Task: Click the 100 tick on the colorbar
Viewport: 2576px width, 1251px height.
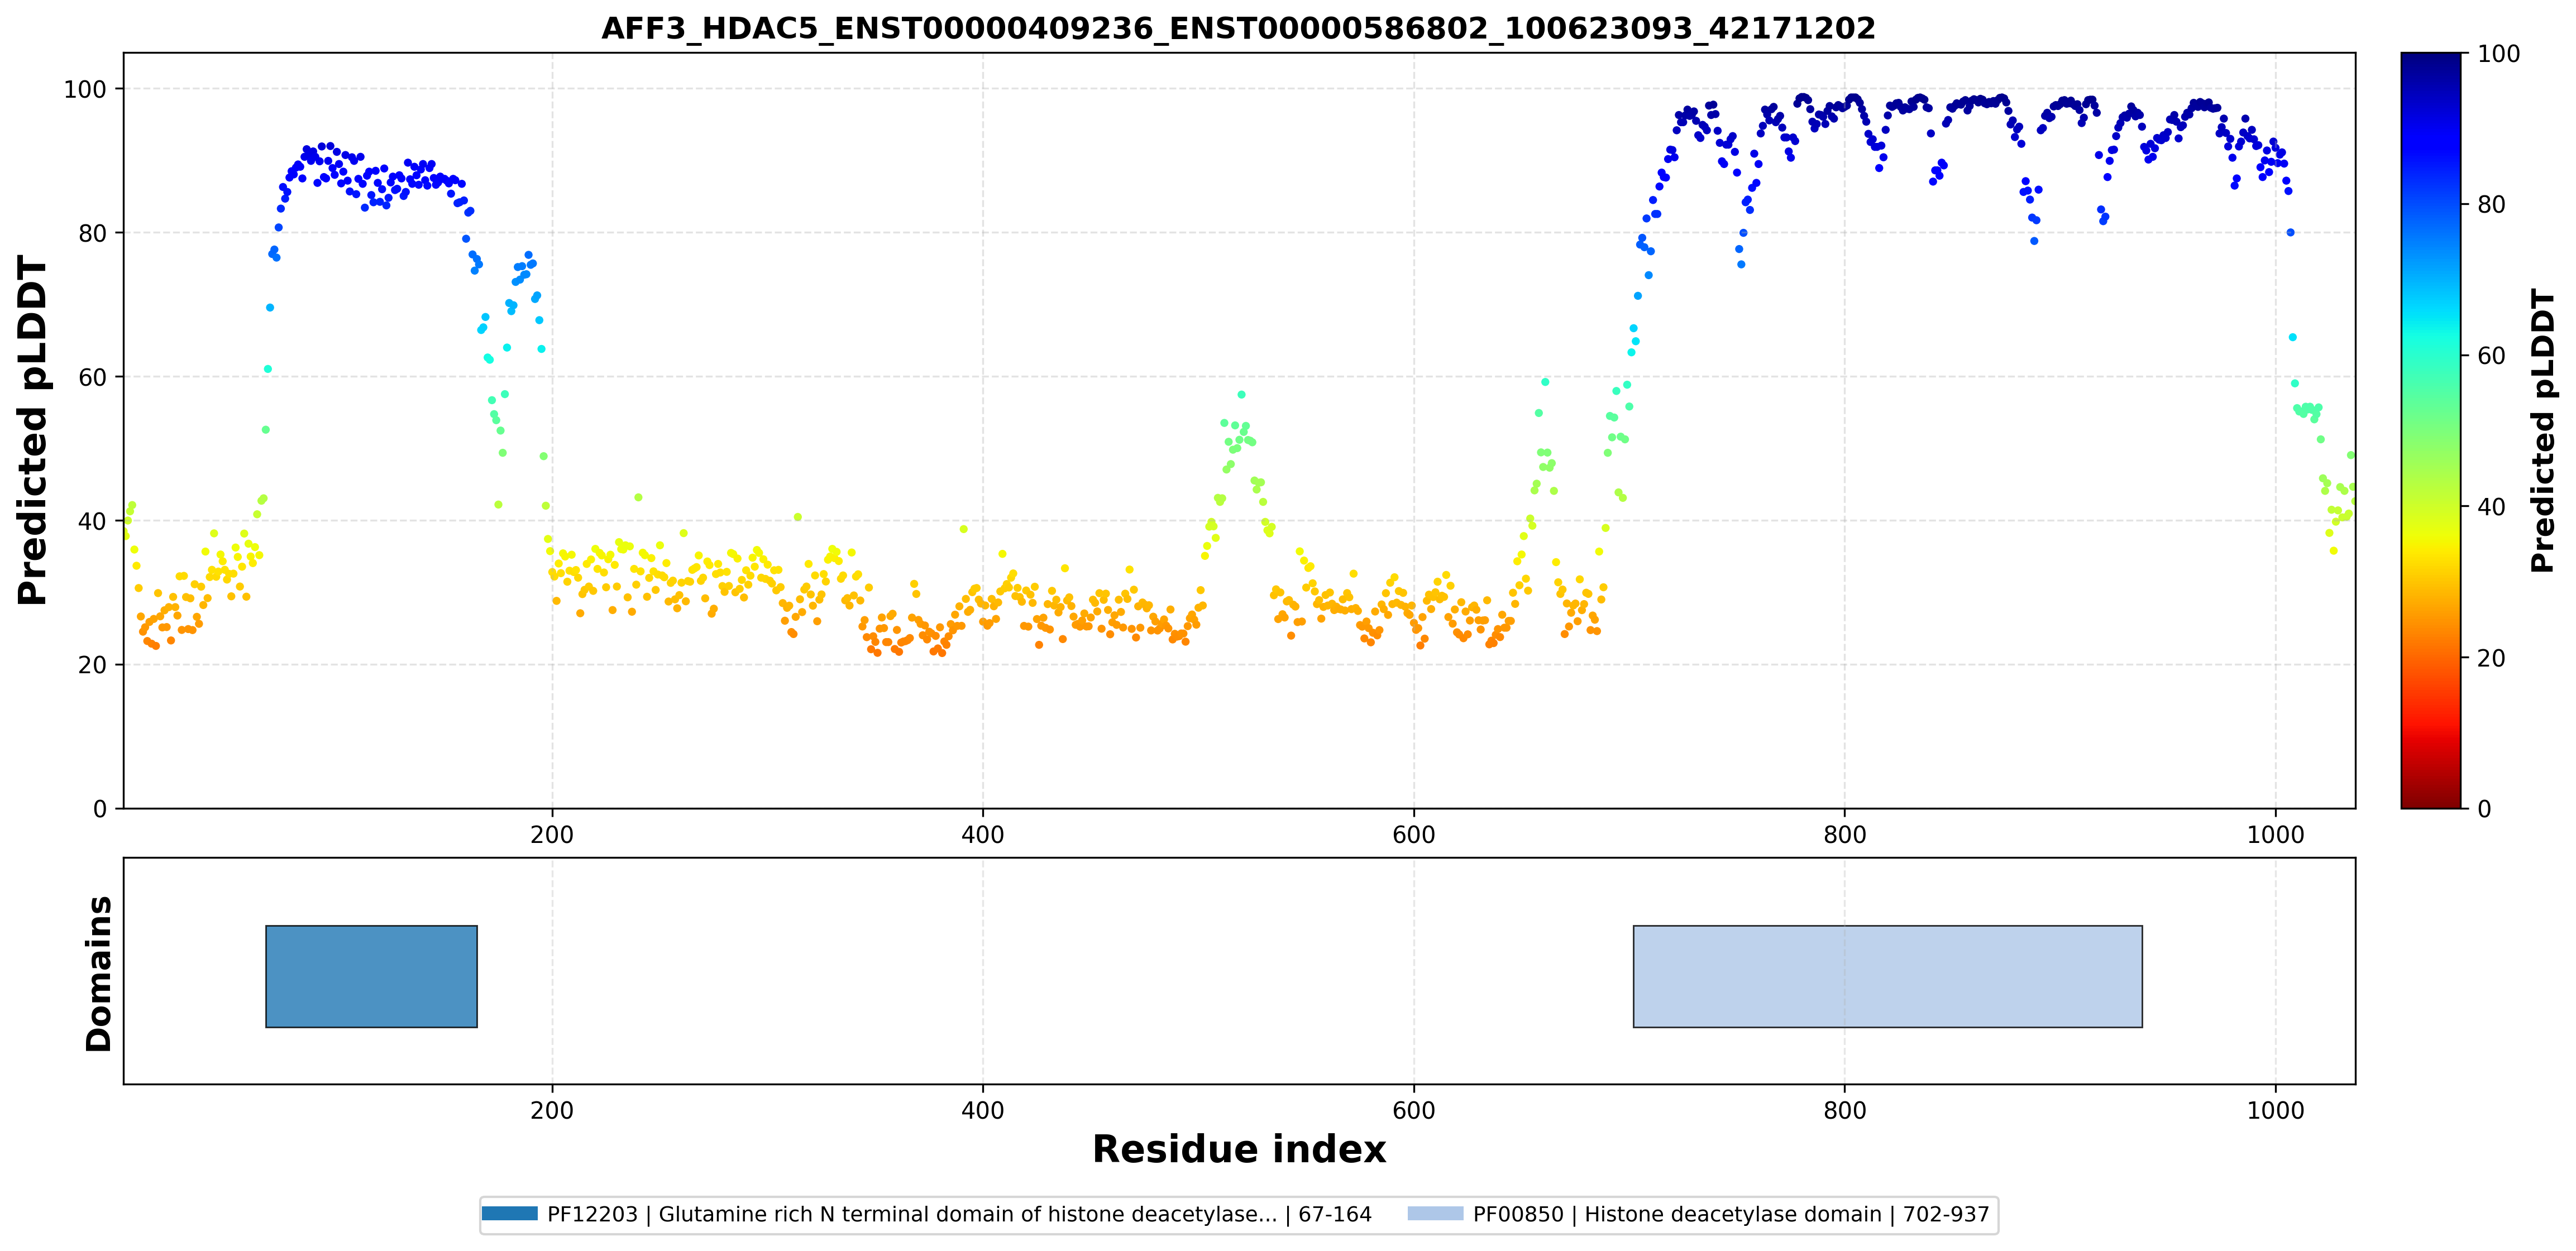Action: 2498,54
